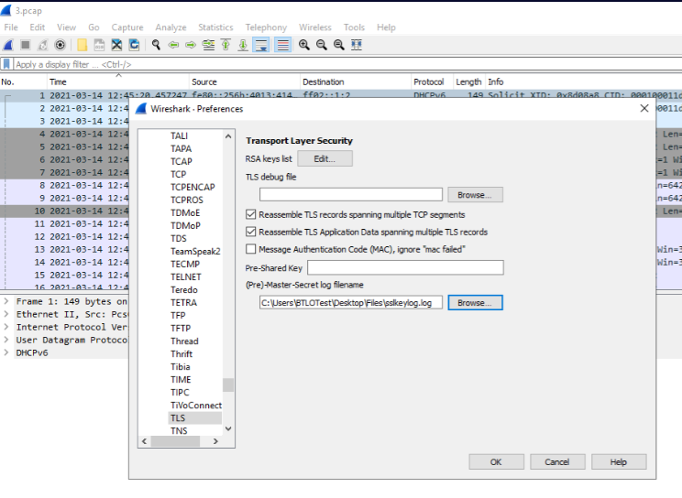Enable Message Authentication Code ignore mac failed
Screen dimensions: 682x498
251,249
